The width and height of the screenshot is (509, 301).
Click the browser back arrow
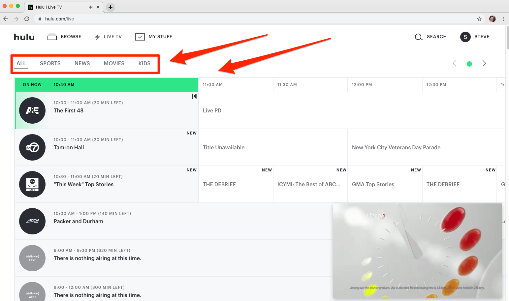pyautogui.click(x=6, y=19)
